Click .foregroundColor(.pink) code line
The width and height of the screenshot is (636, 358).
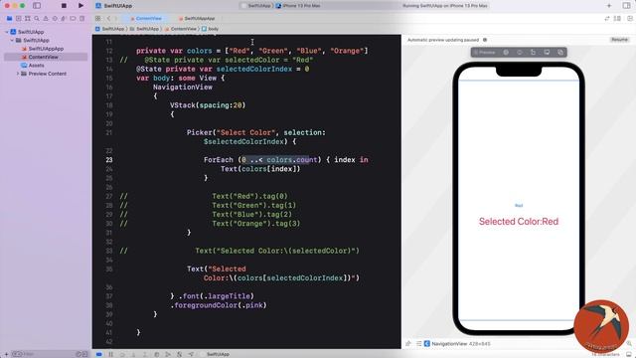click(x=219, y=305)
